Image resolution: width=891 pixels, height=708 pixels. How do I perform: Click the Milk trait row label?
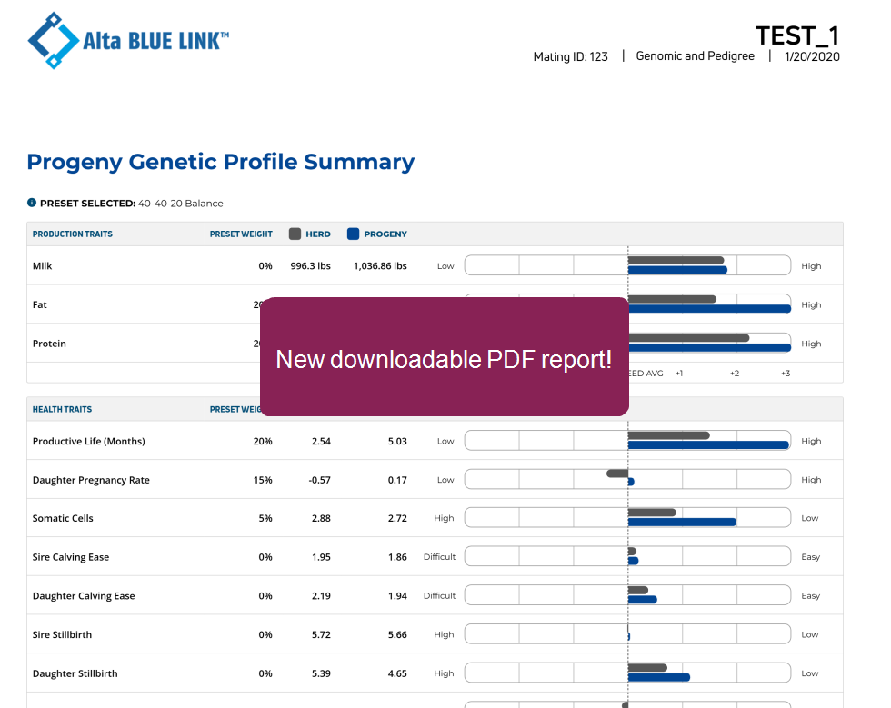[43, 266]
